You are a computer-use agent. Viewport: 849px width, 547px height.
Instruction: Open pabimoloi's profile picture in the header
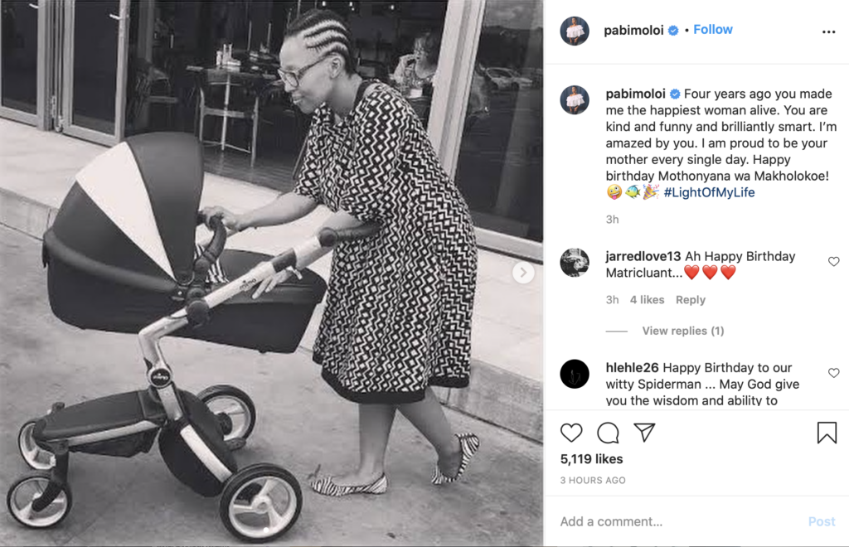tap(575, 31)
